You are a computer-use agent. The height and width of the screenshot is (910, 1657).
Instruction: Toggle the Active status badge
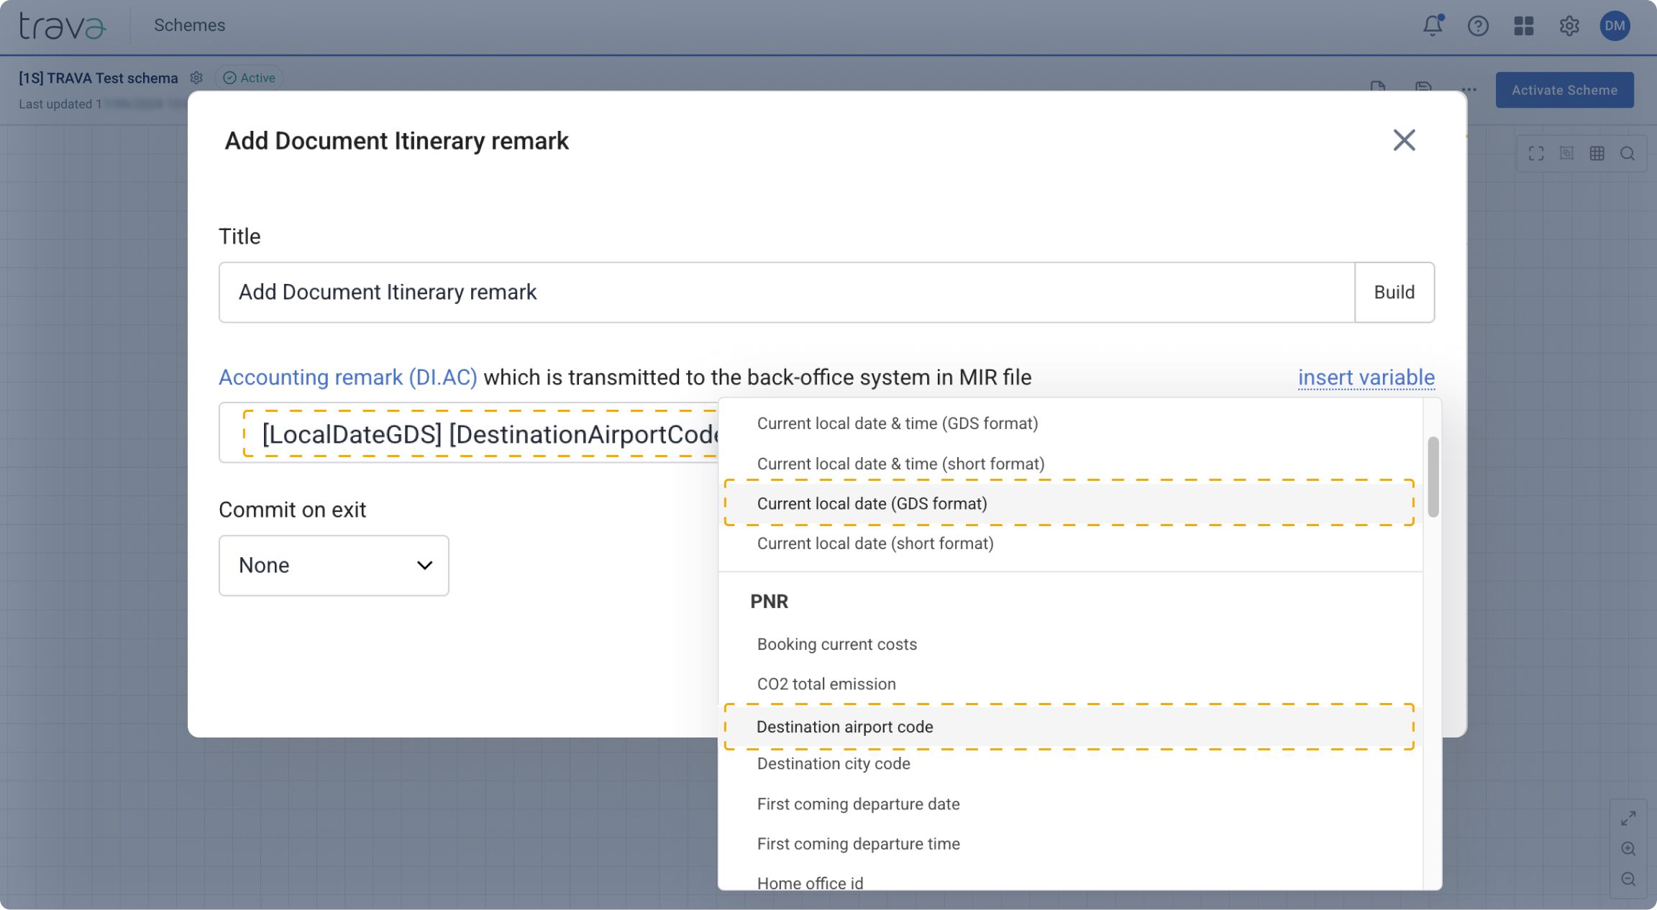(248, 78)
